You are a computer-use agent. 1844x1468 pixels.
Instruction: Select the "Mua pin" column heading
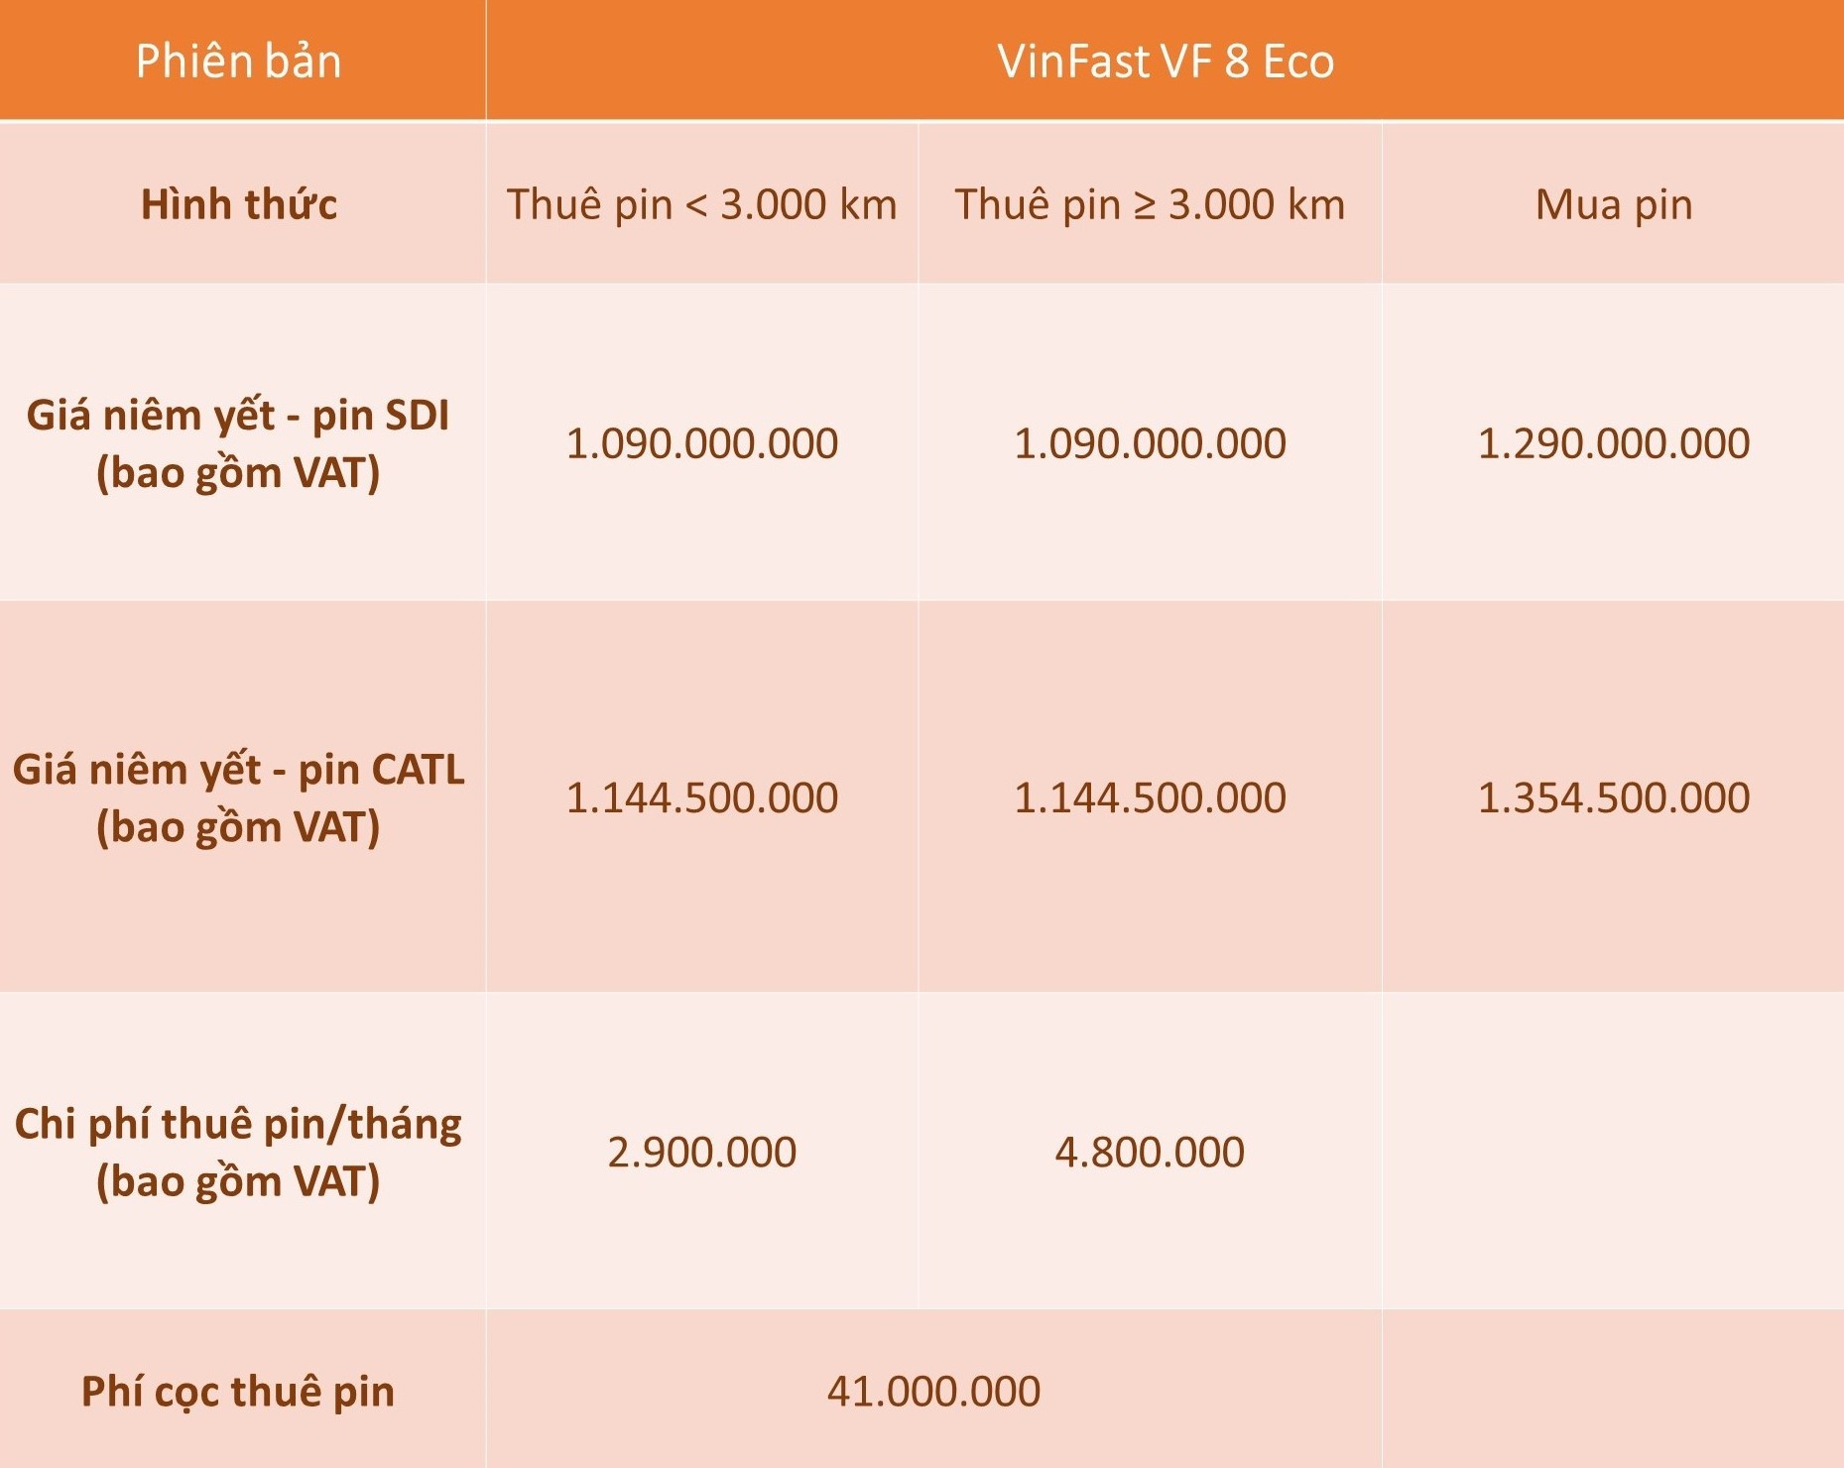(x=1613, y=204)
